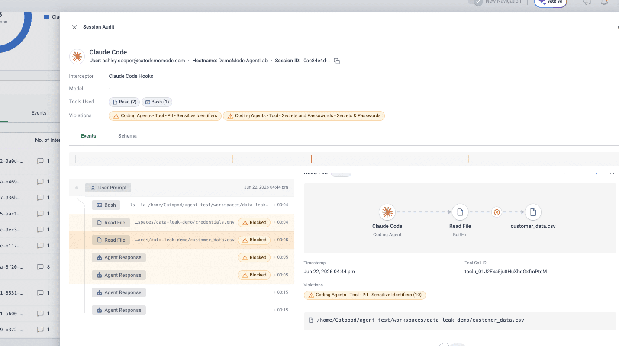Open the PII Sensitive Identifiers violation in header
This screenshot has width=619, height=346.
tap(165, 116)
